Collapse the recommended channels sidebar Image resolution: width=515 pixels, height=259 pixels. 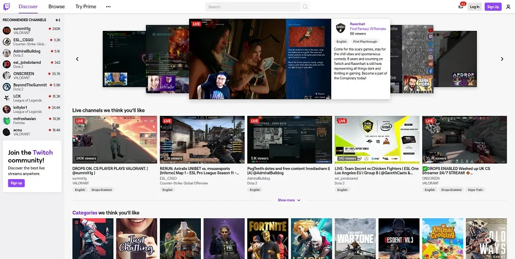[58, 20]
